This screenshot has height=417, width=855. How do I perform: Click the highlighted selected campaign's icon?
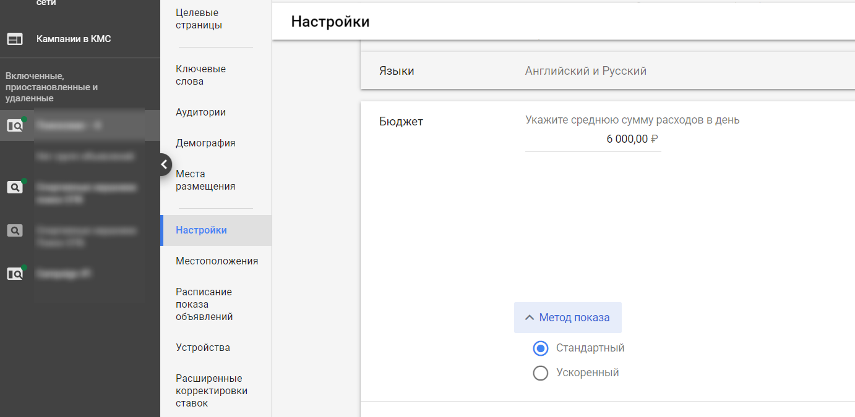15,125
